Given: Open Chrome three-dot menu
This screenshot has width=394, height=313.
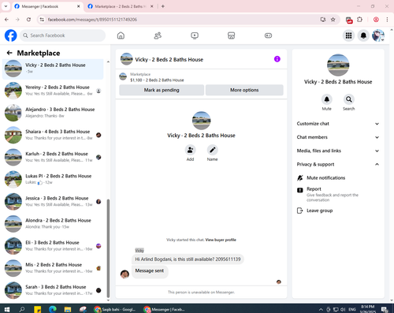Looking at the screenshot, I should 387,20.
